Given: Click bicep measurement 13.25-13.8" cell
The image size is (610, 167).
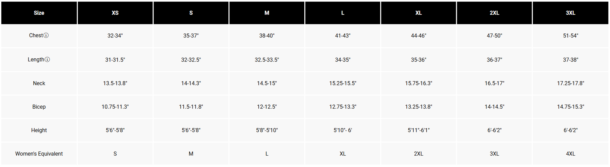Looking at the screenshot, I should [x=418, y=107].
